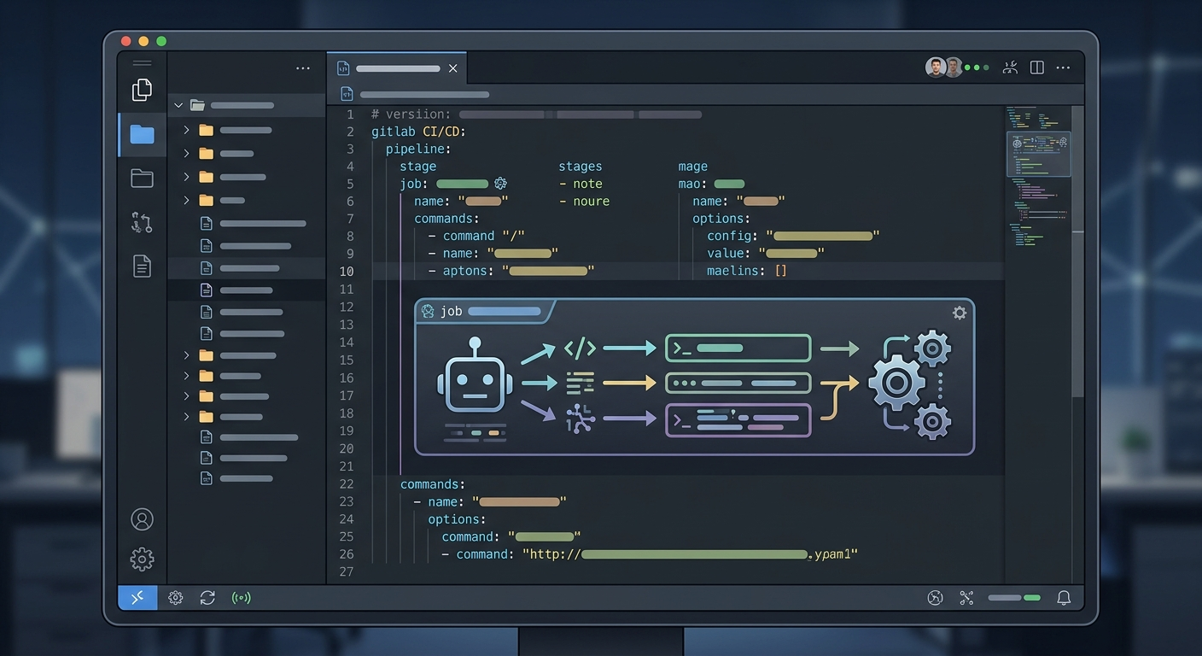
Task: Click the split editor layout icon
Action: [x=1037, y=67]
